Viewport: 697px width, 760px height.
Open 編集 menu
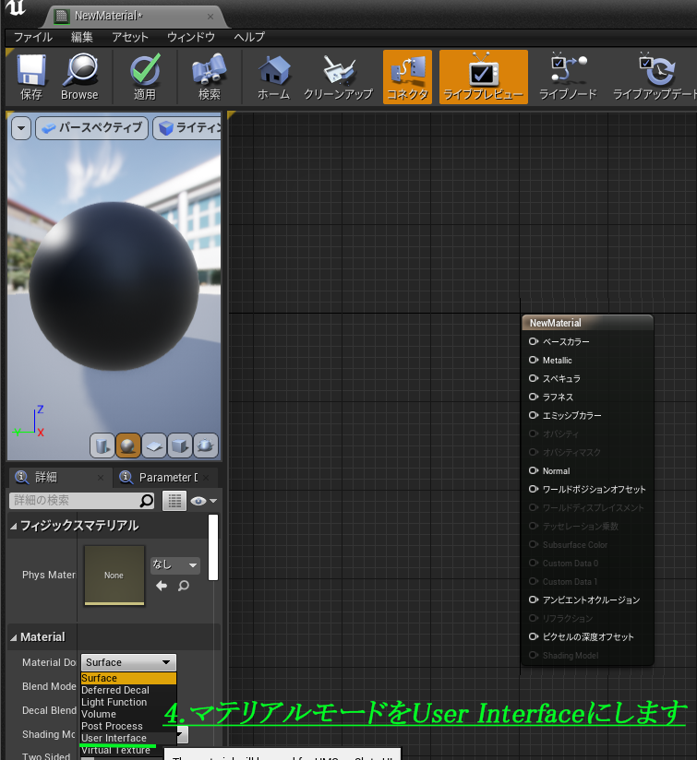pos(81,37)
